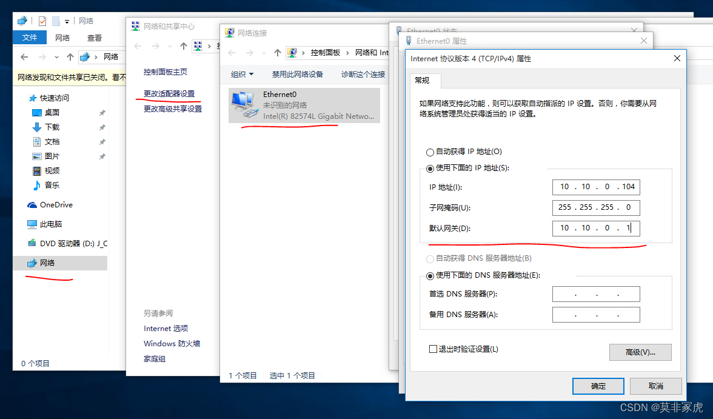Open 家庭组 link
Screen dimensions: 713x419
[x=155, y=359]
